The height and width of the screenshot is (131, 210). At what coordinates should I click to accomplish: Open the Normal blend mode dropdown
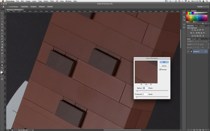coord(193,44)
